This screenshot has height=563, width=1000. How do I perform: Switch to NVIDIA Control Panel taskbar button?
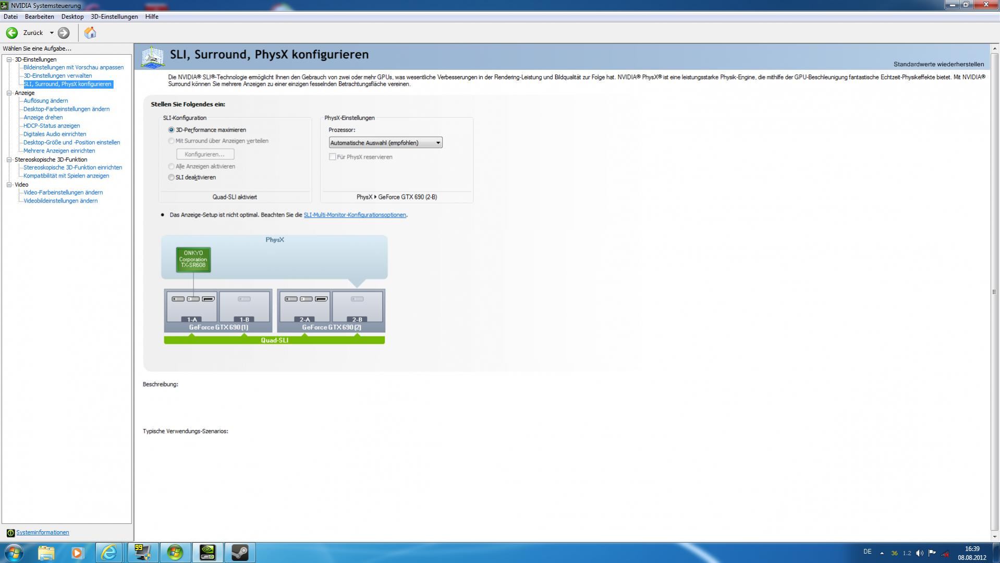click(208, 553)
